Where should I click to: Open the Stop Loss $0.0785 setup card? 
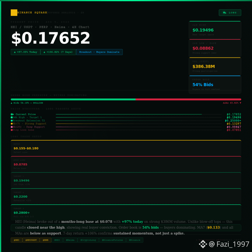point(126,164)
